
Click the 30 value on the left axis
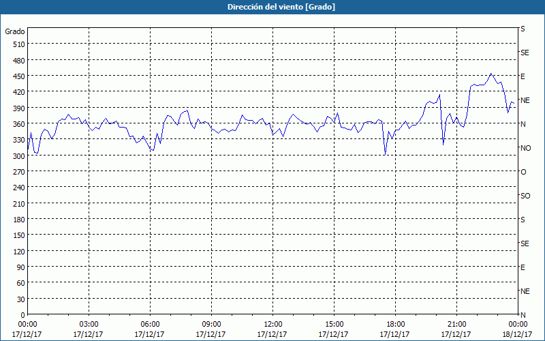21,299
